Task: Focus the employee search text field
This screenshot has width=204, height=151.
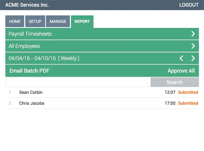Action: click(78, 82)
